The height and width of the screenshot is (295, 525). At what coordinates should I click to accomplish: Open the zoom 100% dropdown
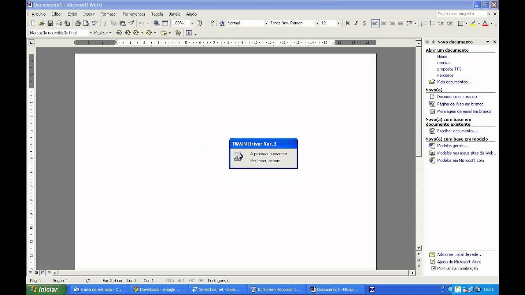(192, 23)
